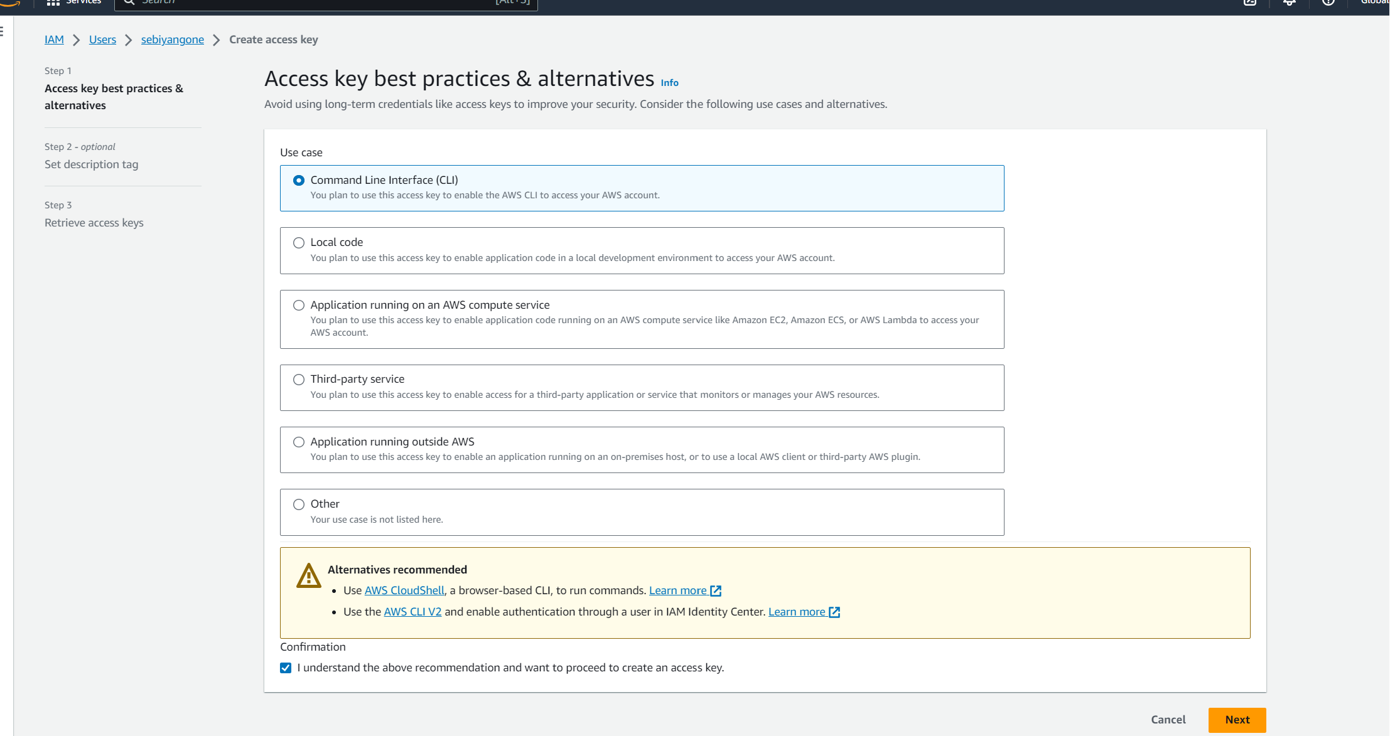Open the help question mark icon

tap(1328, 3)
